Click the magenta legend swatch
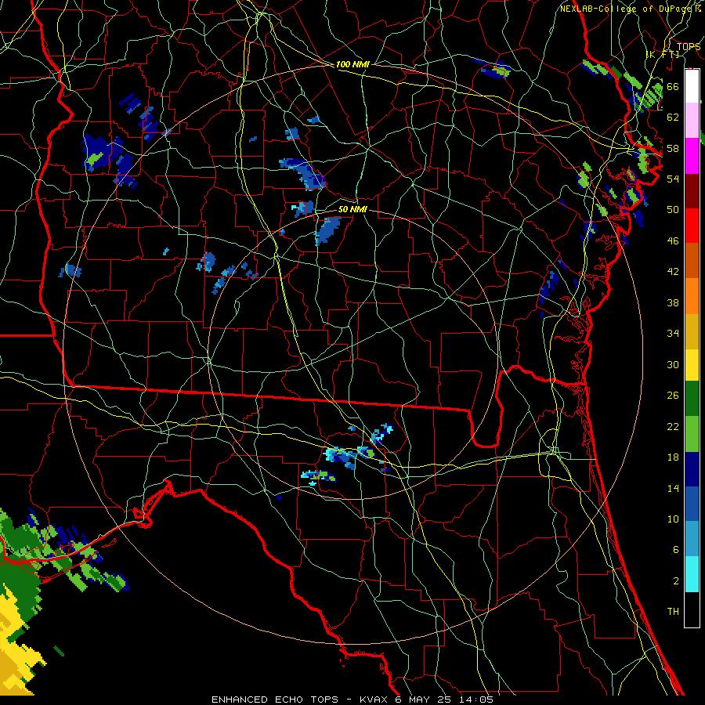The image size is (705, 705). pos(692,156)
